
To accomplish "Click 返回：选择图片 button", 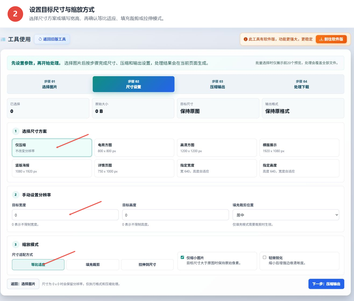I will pyautogui.click(x=23, y=284).
